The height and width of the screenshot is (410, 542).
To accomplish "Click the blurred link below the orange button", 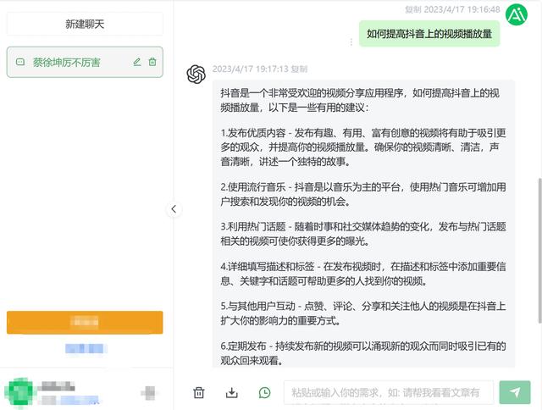I will 85,348.
